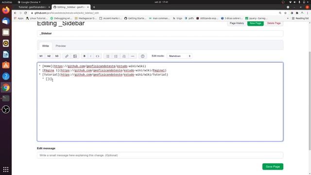Click the green New Page button
The image size is (311, 175).
point(256,23)
